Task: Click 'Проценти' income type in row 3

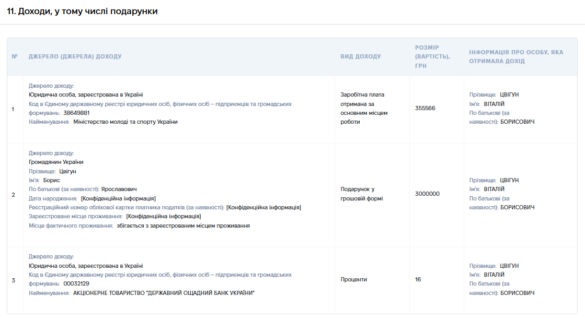Action: pos(354,279)
